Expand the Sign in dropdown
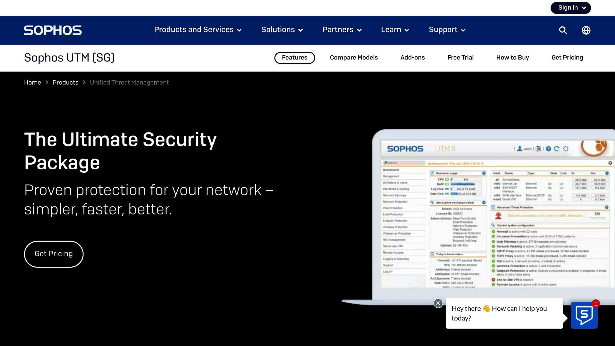The image size is (615, 346). [x=571, y=8]
